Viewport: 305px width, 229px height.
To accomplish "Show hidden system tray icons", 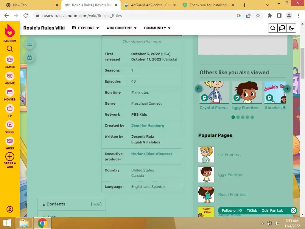I will [262, 223].
